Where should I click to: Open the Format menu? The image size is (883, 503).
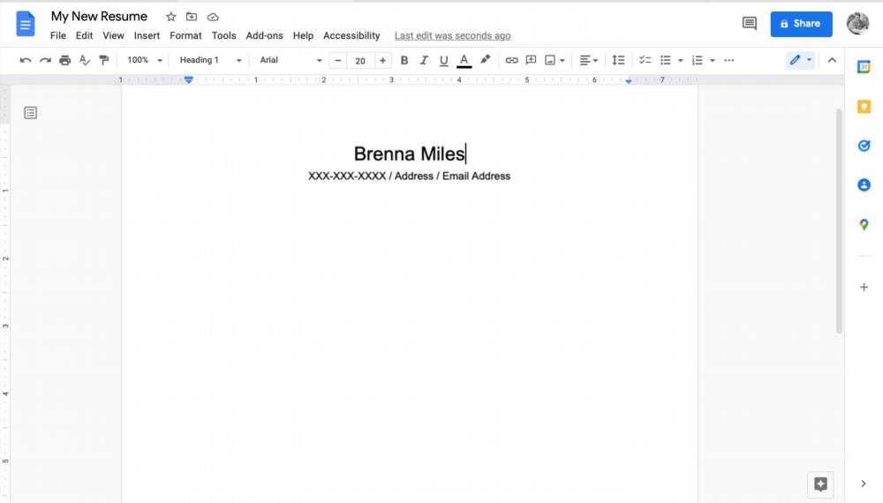[185, 36]
